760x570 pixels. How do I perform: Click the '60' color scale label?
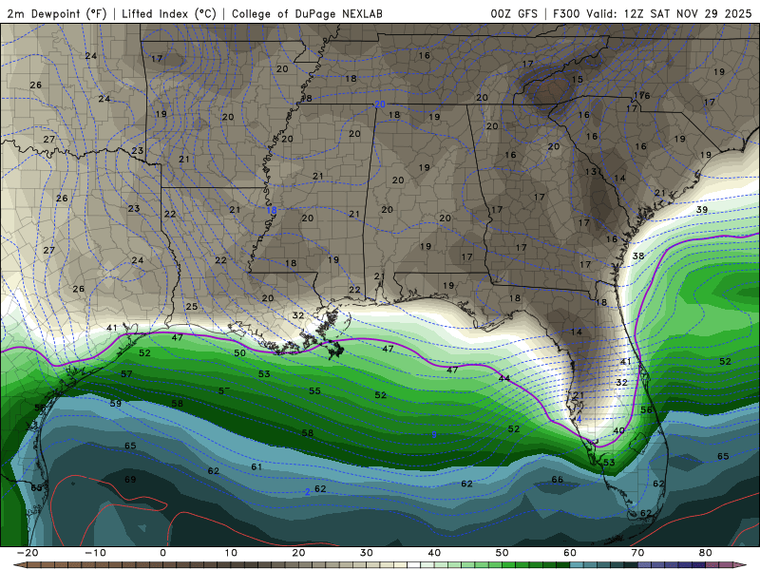[x=570, y=553]
